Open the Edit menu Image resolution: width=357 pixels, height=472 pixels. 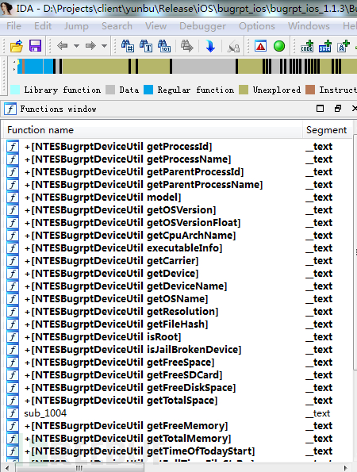[43, 26]
